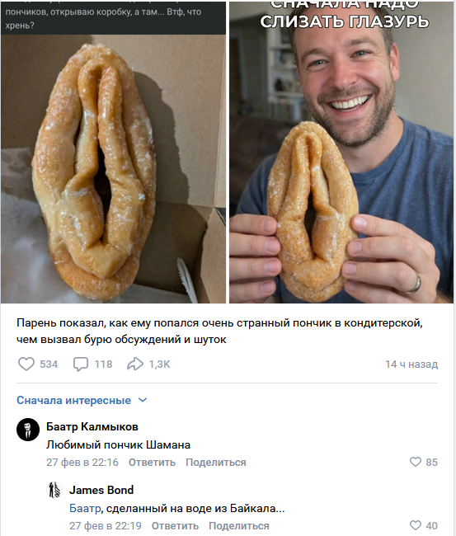This screenshot has width=456, height=536.
Task: Share James Bond's comment with Поделиться
Action: pos(239,526)
